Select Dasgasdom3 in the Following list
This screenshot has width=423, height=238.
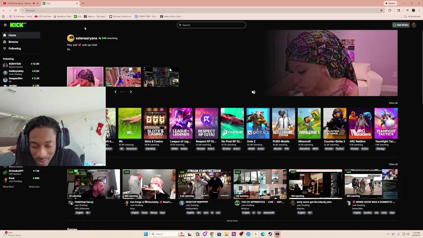coord(21,80)
